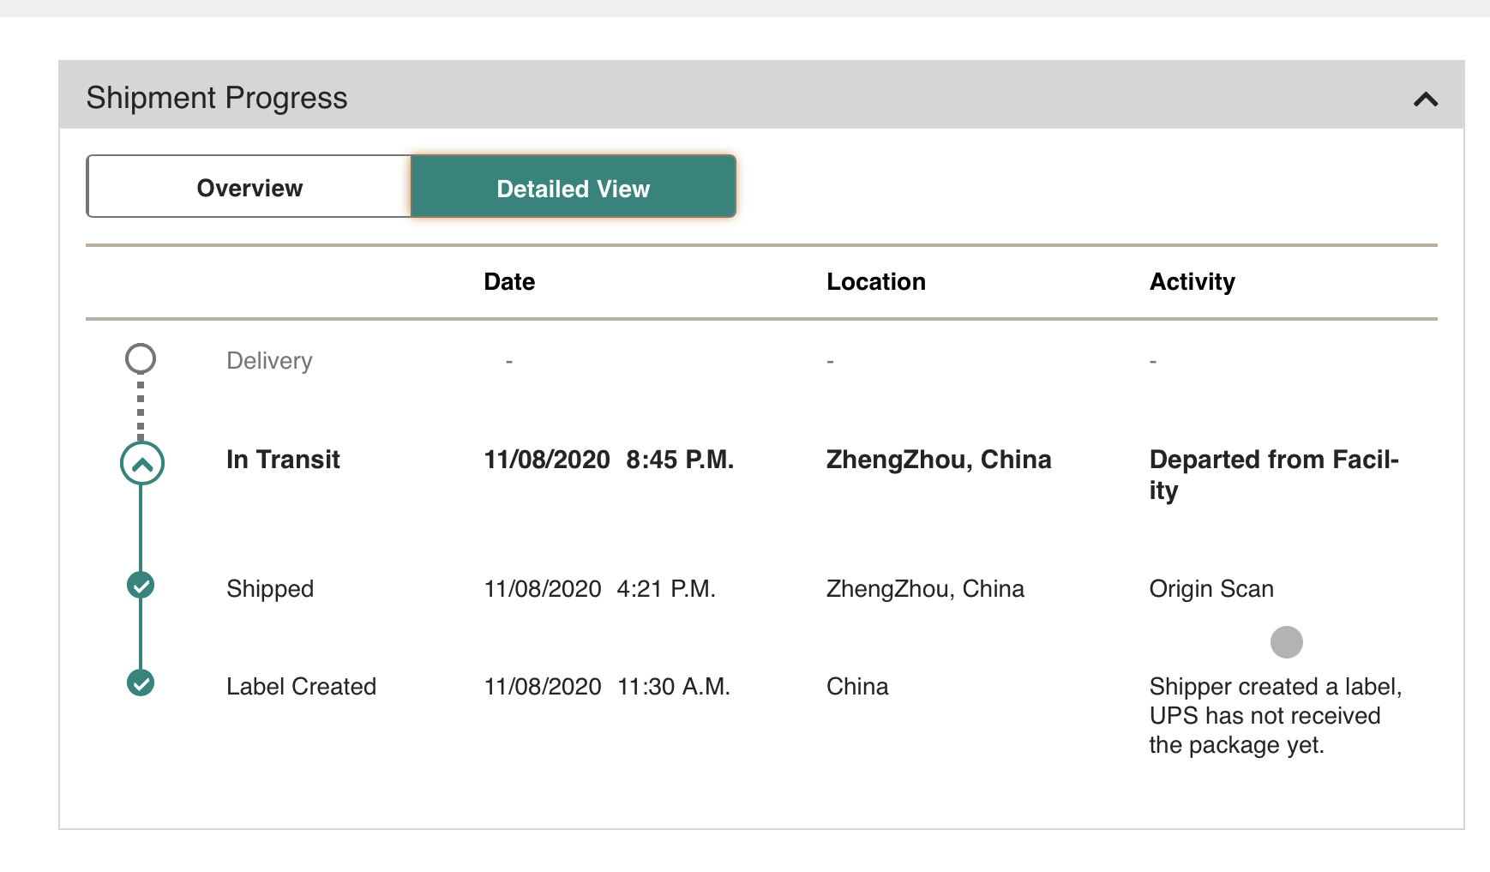Click the dotted line above In Transit
This screenshot has height=872, width=1490.
tap(141, 410)
